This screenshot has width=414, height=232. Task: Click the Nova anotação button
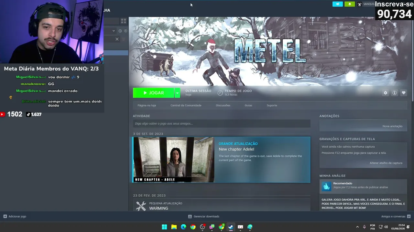(392, 126)
